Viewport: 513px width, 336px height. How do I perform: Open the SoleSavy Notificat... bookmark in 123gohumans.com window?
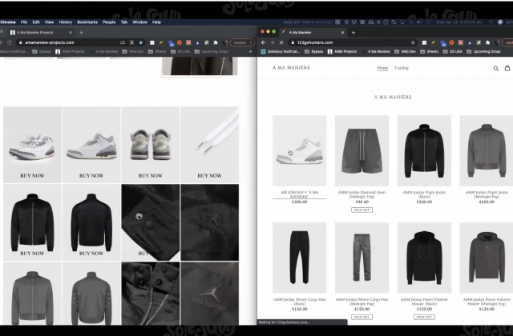280,51
